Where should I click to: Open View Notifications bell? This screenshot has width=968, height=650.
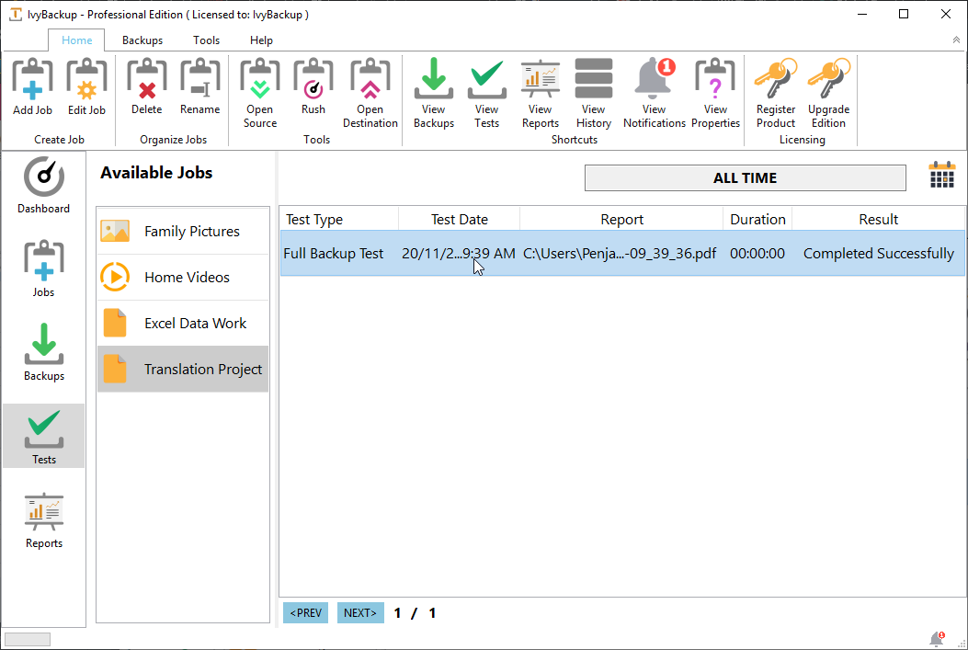point(655,93)
